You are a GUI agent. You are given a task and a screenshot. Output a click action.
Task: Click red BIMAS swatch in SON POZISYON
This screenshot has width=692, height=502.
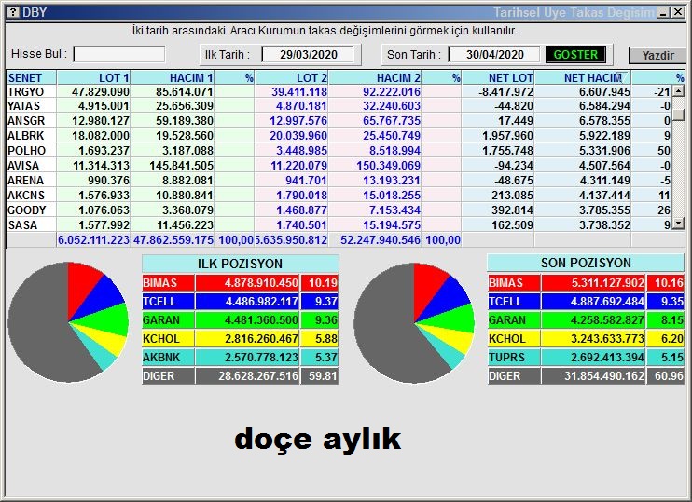point(514,282)
